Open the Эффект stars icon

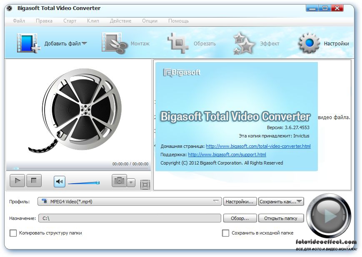tap(244, 43)
